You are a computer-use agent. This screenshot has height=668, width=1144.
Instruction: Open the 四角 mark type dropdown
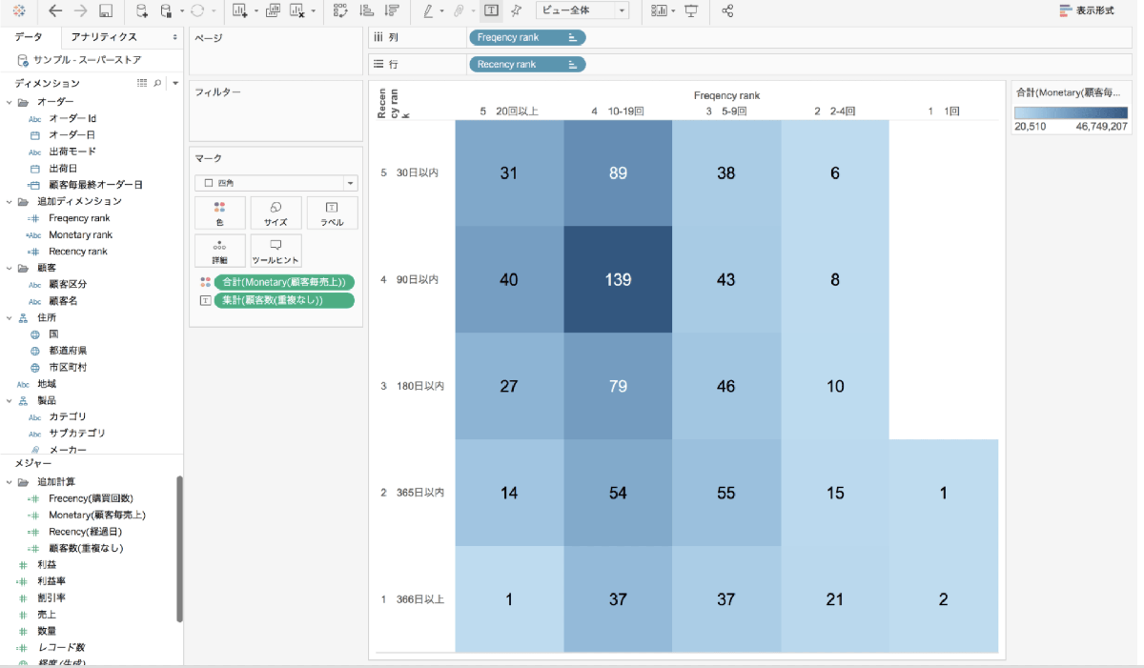(x=276, y=182)
